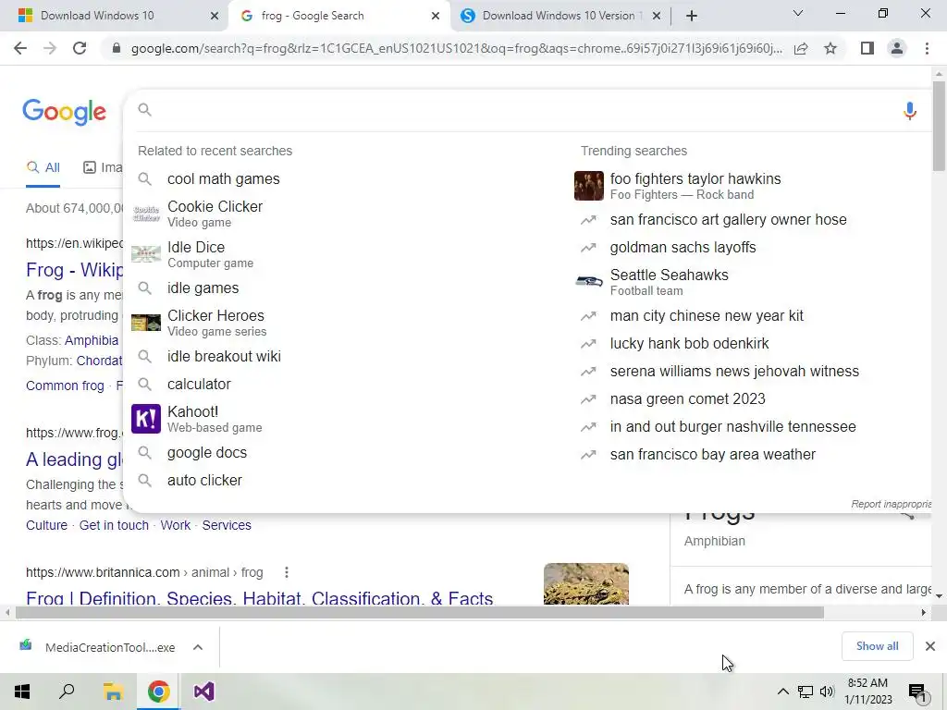Screen dimensions: 947x710
Task: Expand MediaCreationTool download options chevron
Action: (x=198, y=647)
